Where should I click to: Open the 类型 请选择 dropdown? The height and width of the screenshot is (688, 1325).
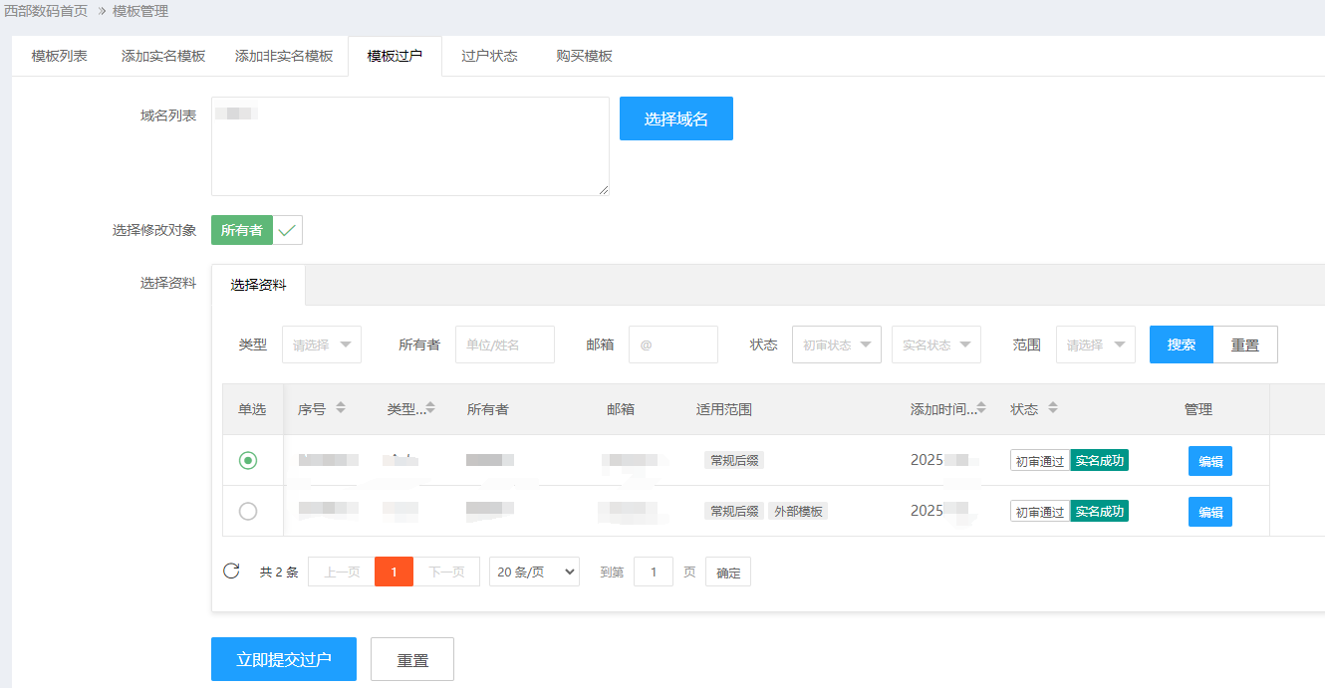tap(322, 344)
